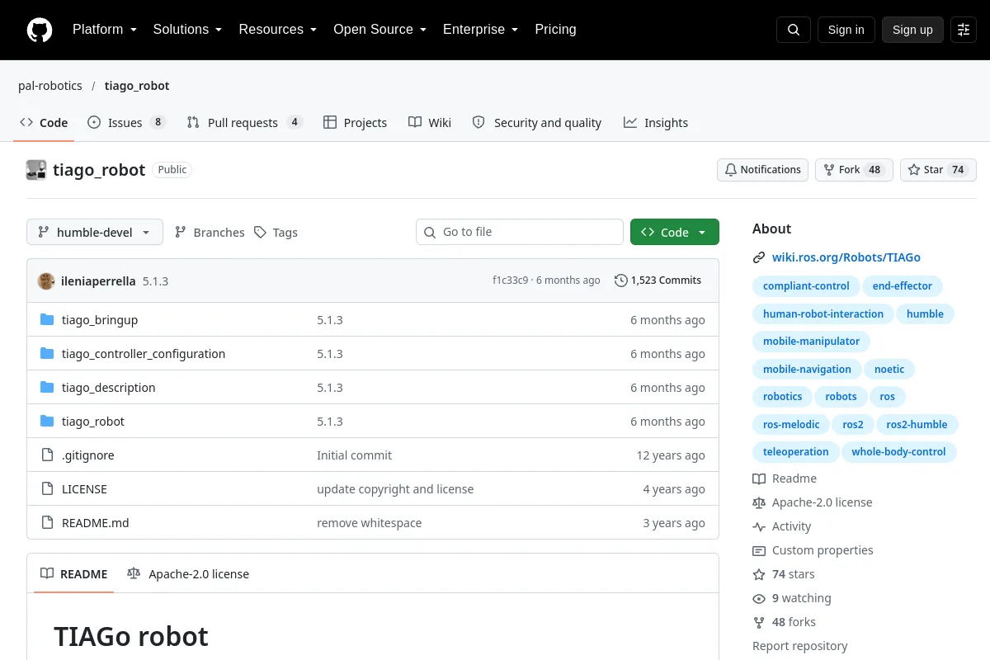
Task: Click the tiago_description folder icon
Action: (x=47, y=388)
